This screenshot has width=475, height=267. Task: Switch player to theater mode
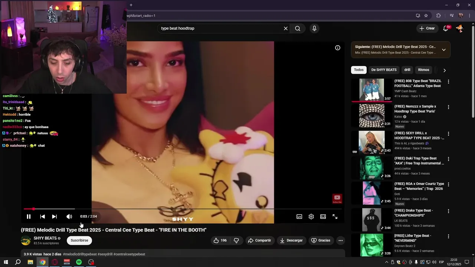click(x=323, y=217)
